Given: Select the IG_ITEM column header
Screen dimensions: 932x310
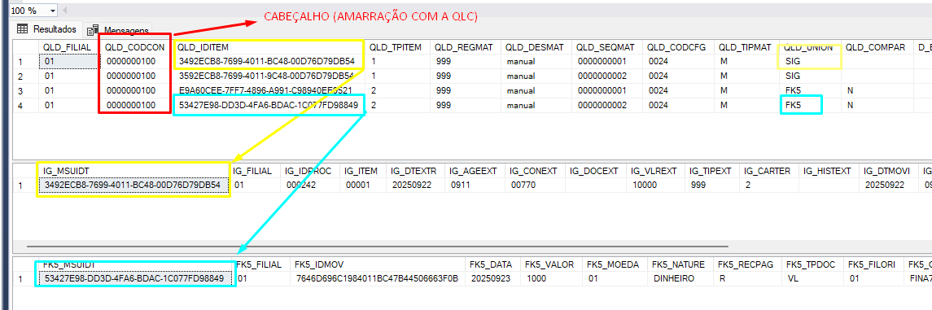Looking at the screenshot, I should pos(362,170).
